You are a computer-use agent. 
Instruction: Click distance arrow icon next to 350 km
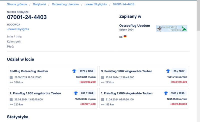point(11,82)
